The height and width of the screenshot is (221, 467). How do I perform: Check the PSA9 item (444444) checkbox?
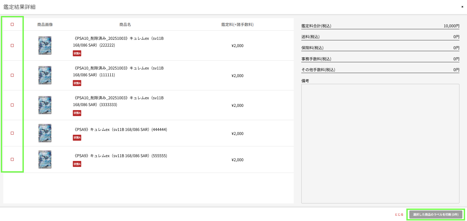[x=12, y=133]
